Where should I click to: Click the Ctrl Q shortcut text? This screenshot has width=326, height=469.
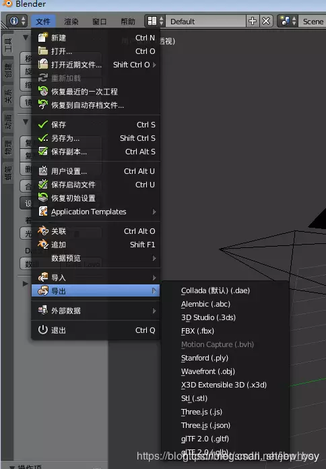(145, 330)
